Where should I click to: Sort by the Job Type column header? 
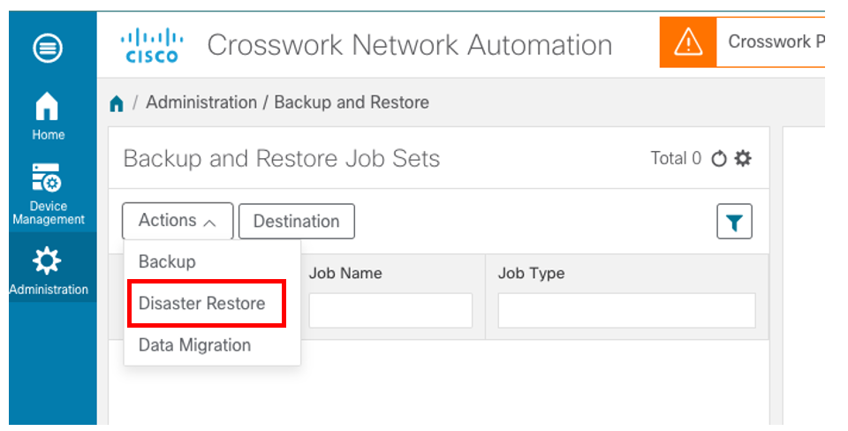point(531,273)
